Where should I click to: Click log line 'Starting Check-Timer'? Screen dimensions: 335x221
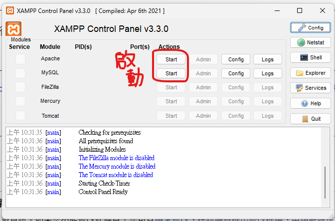[x=104, y=183]
